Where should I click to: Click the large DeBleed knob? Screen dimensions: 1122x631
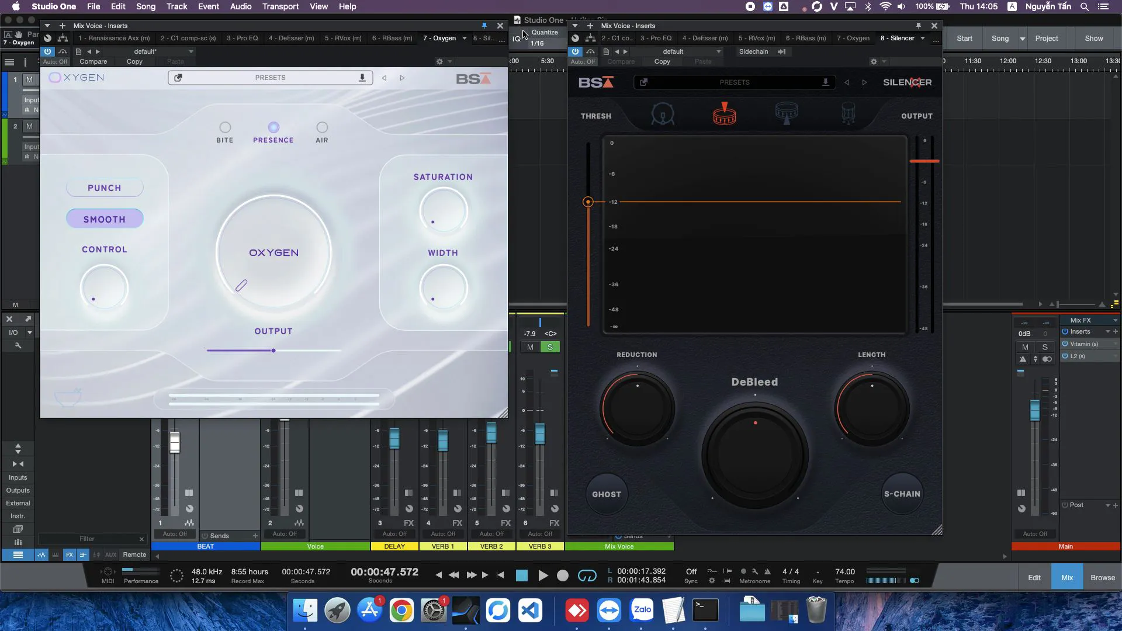[x=755, y=456]
